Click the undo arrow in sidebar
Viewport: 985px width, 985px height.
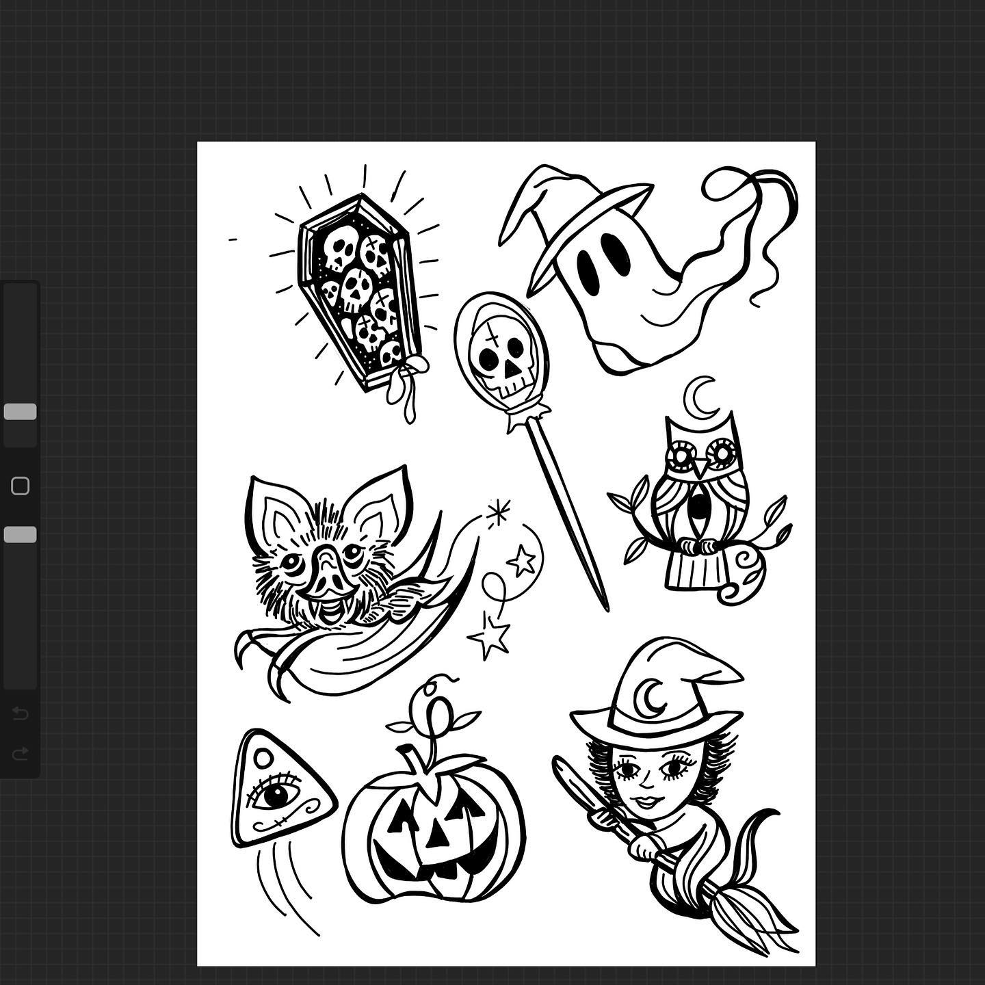coord(20,714)
